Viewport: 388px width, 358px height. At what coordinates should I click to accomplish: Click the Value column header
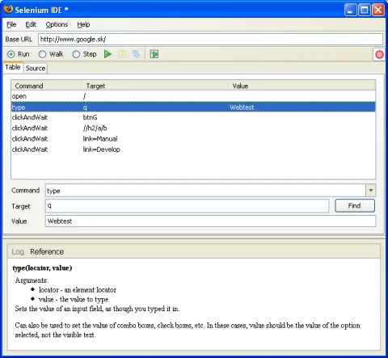point(302,86)
